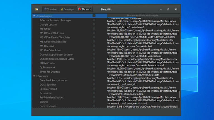Cancel the analysis with the Abbruch button
The width and height of the screenshot is (214, 120).
[x=85, y=9]
